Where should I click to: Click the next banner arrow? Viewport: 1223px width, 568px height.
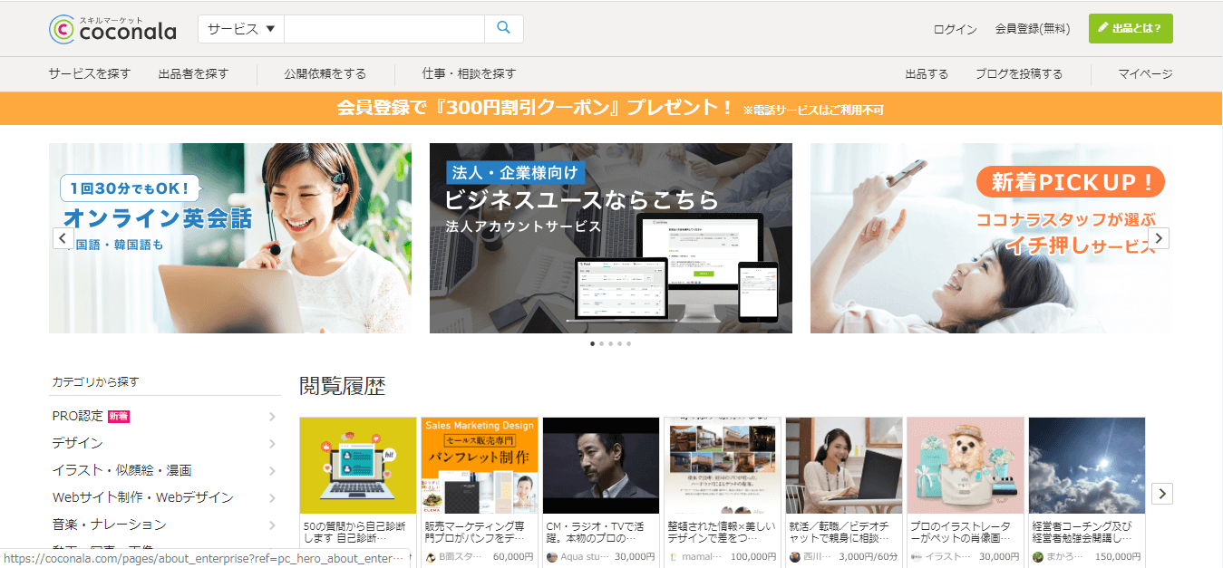(x=1158, y=238)
